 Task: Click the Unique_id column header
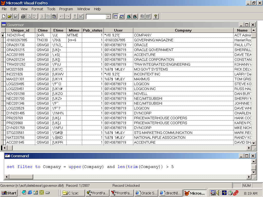[x=20, y=30]
